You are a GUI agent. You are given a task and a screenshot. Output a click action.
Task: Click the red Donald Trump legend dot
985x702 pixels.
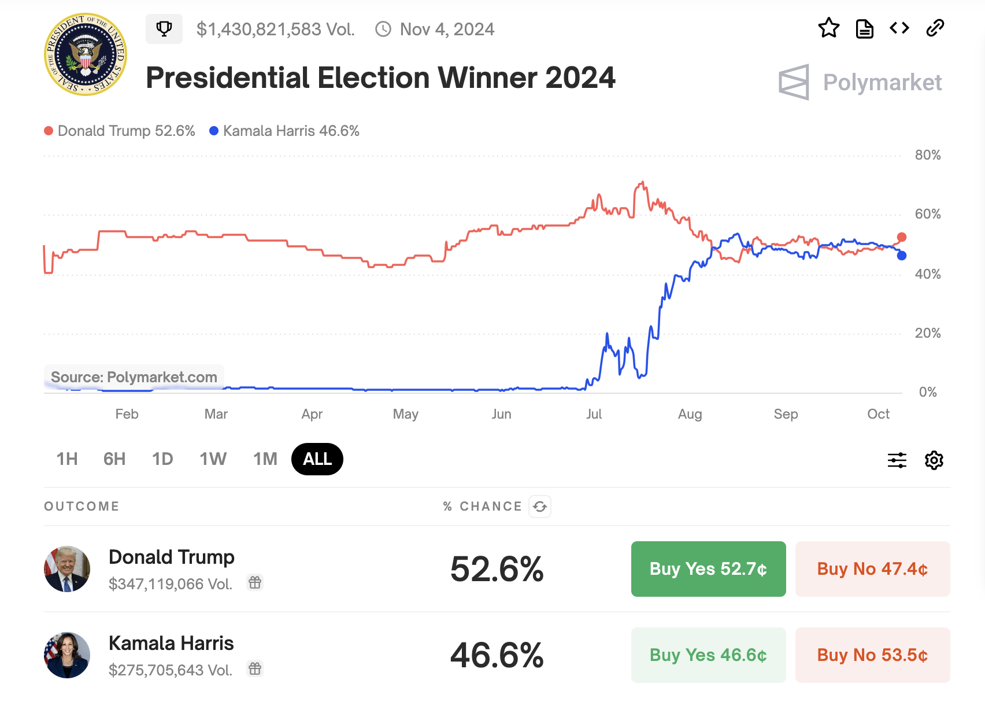(49, 131)
